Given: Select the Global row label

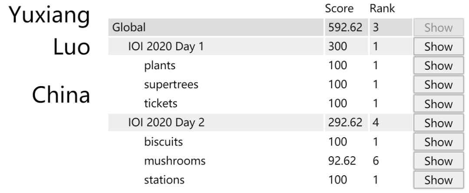Looking at the screenshot, I should (129, 28).
